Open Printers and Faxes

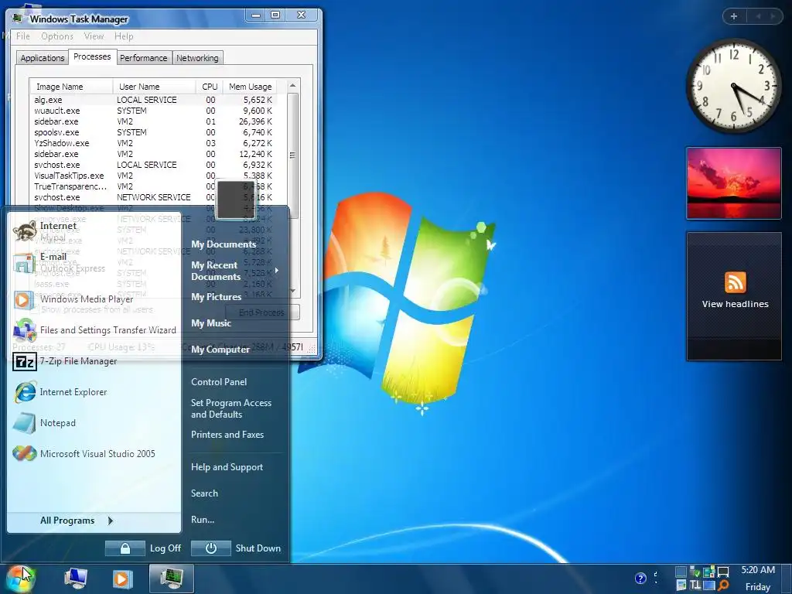click(227, 435)
